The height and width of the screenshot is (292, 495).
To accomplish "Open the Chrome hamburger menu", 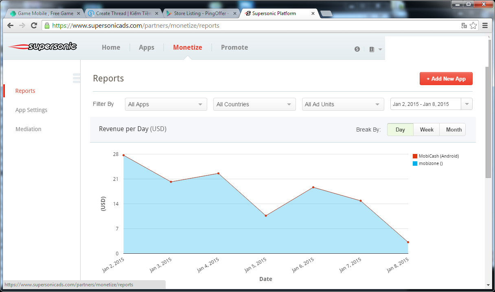I will (x=485, y=25).
